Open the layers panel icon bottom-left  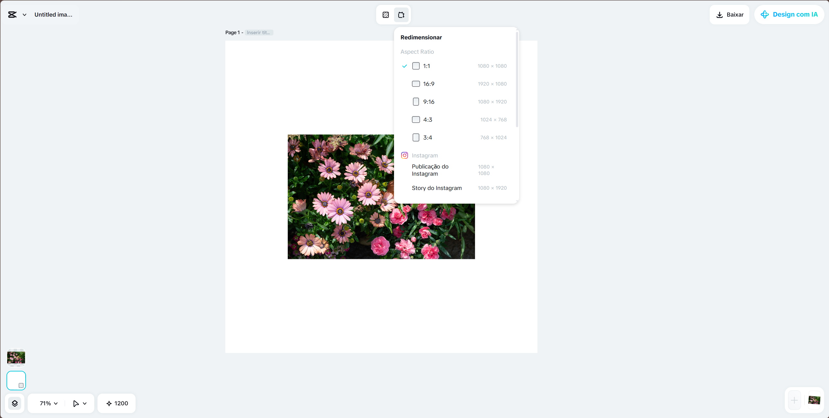15,403
